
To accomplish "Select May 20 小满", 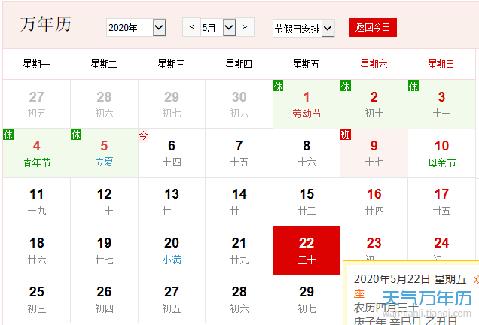I will (x=172, y=251).
